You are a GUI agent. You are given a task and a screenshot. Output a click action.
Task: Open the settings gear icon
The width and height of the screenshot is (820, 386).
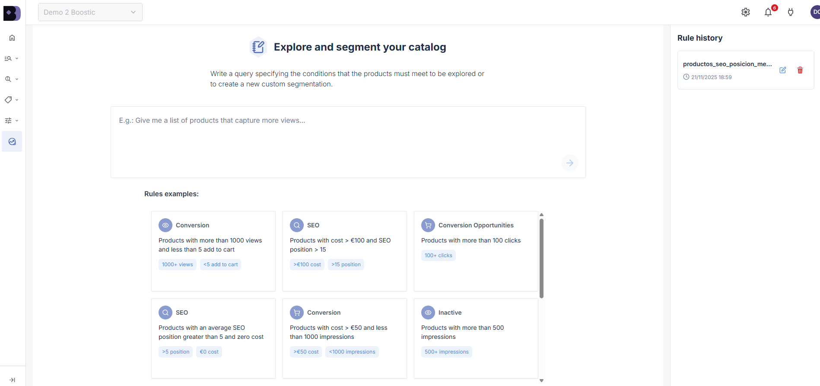click(746, 12)
